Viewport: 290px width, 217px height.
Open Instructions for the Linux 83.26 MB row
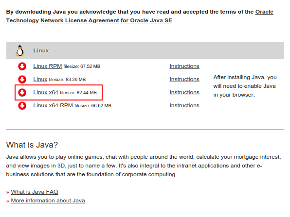tap(184, 79)
